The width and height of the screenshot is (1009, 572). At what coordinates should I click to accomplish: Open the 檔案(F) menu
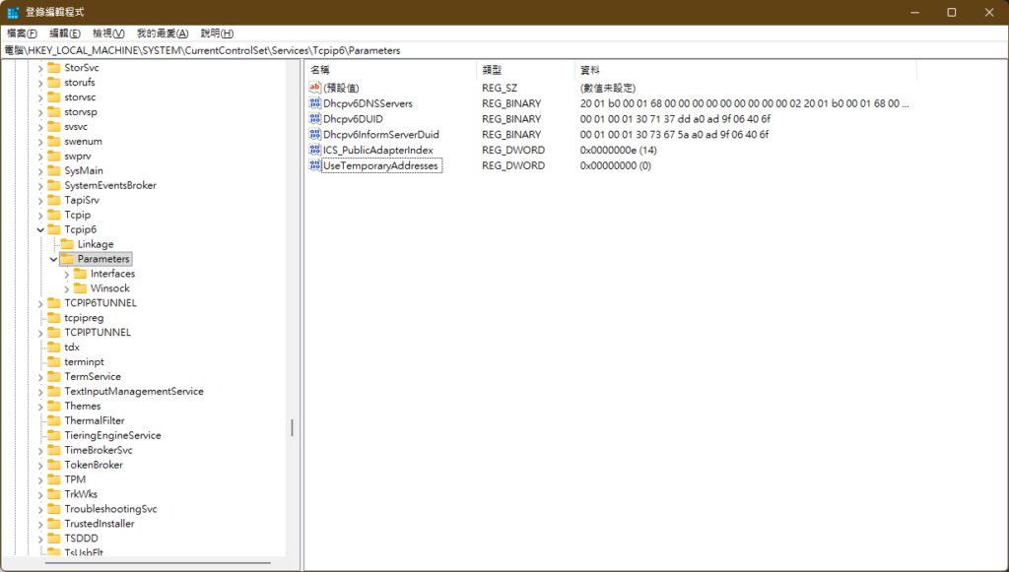click(x=22, y=33)
